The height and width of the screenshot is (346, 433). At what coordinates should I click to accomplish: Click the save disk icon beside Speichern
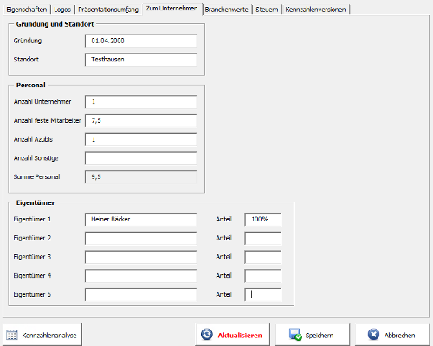pyautogui.click(x=295, y=335)
